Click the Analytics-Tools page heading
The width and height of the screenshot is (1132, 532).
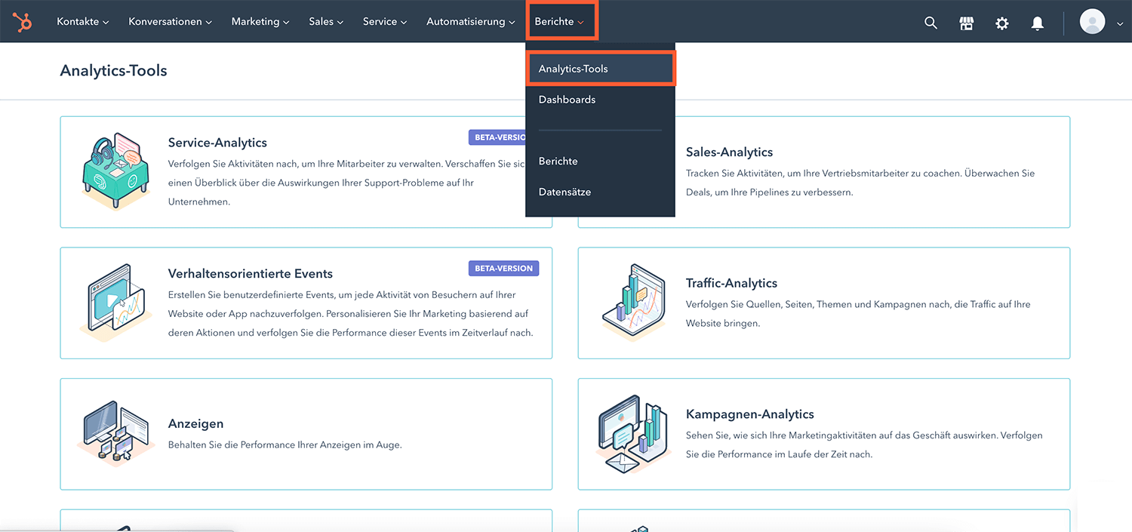pos(113,71)
